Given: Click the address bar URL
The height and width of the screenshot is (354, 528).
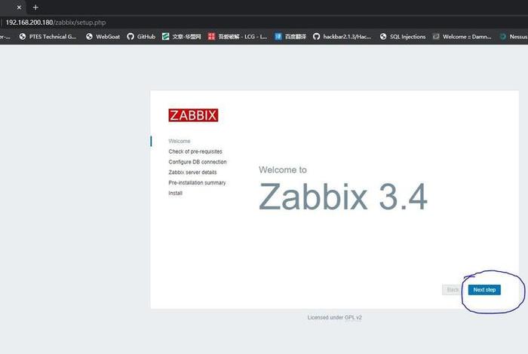Looking at the screenshot, I should point(56,23).
